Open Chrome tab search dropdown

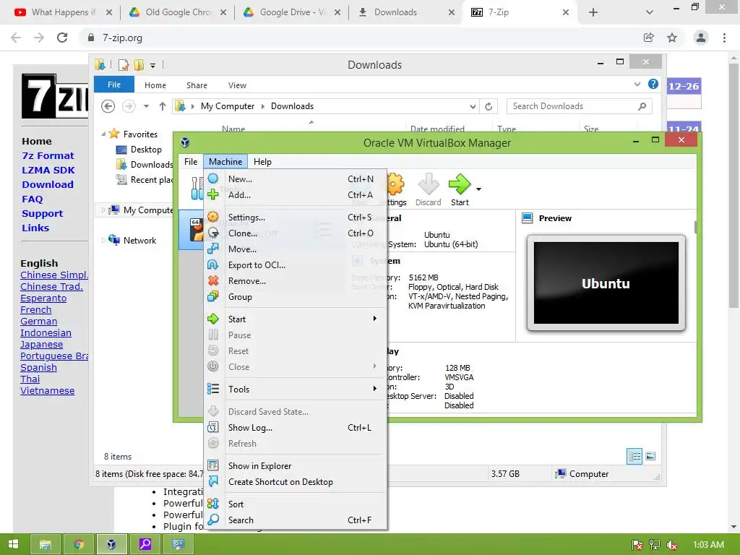pos(650,12)
